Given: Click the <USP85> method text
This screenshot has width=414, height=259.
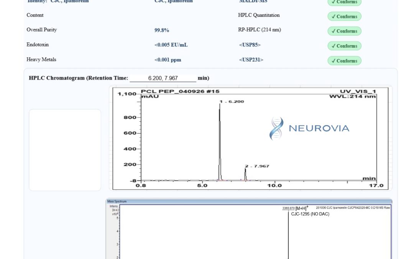Looking at the screenshot, I should pos(250,45).
